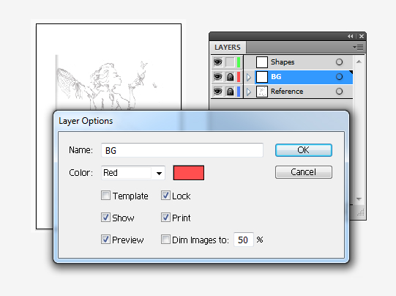Select the Shapes layer row

[298, 62]
